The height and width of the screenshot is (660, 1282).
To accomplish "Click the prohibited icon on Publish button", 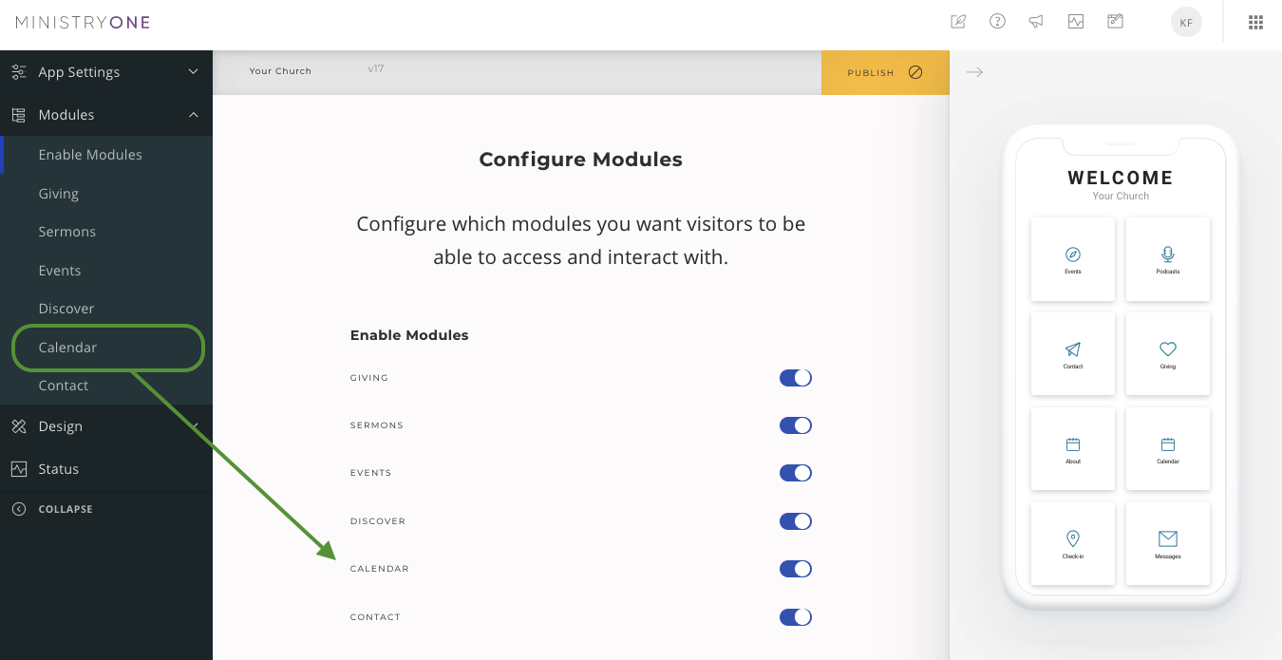I will (915, 72).
